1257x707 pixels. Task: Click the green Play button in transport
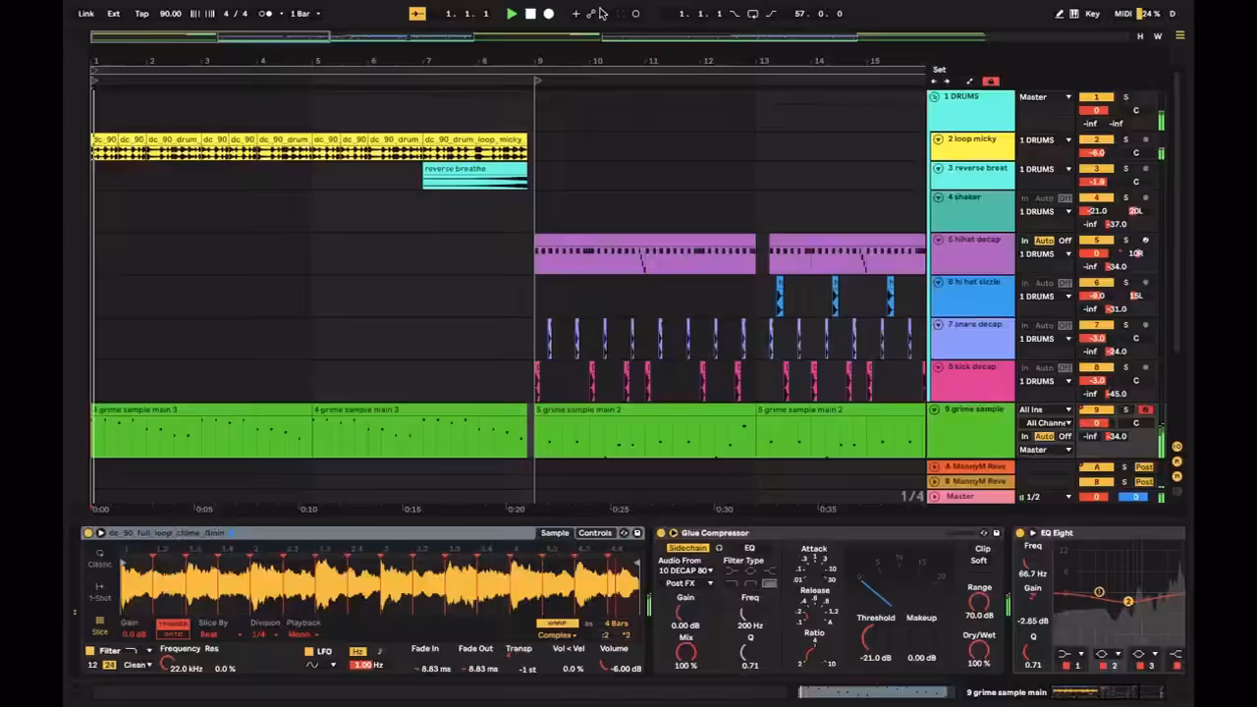click(512, 14)
